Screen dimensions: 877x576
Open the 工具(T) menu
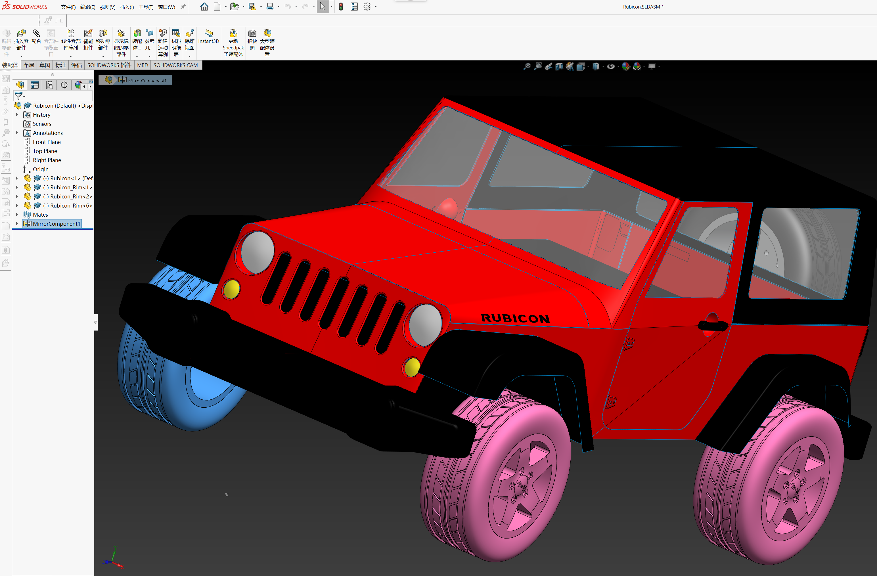tap(146, 7)
